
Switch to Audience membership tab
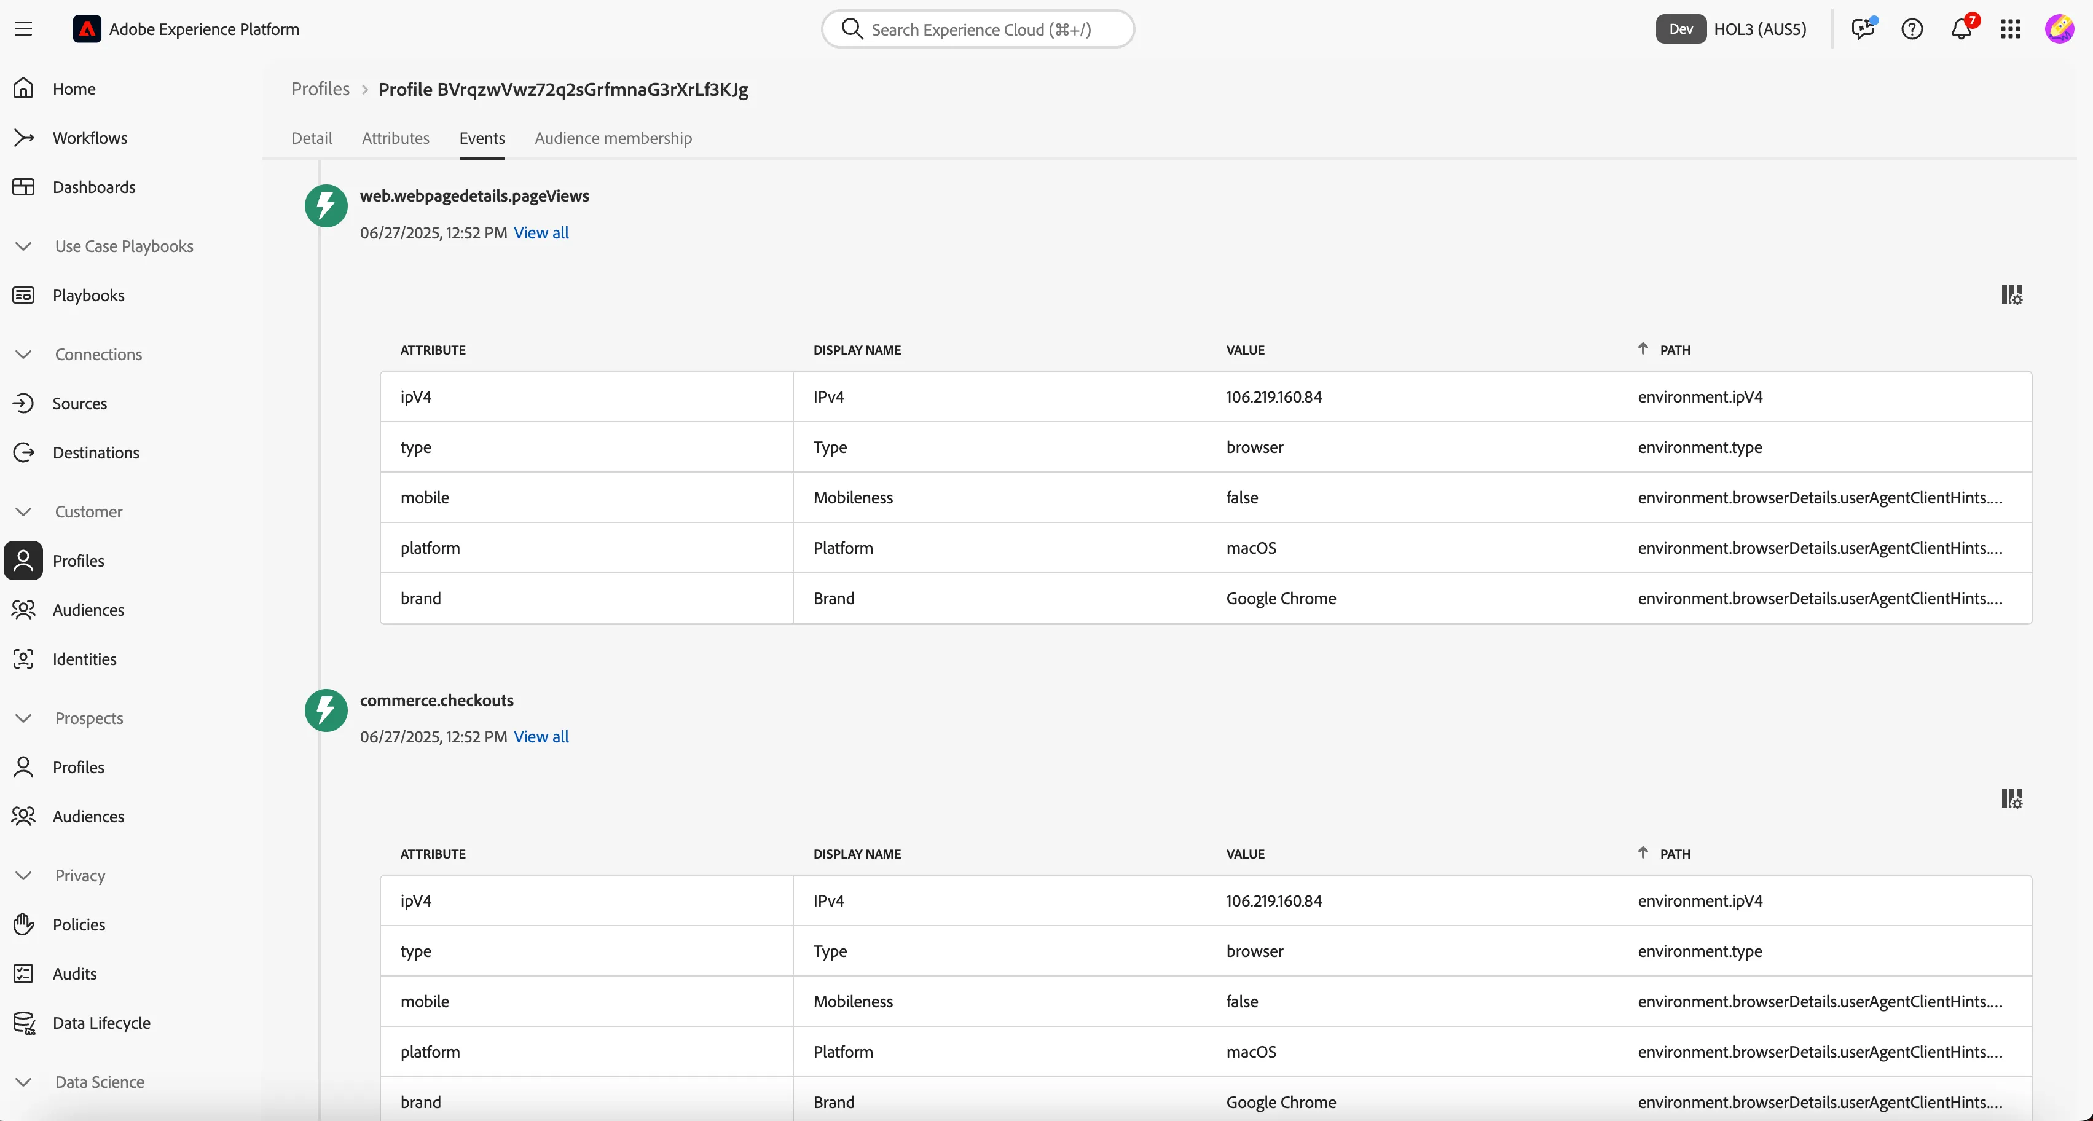(x=613, y=138)
